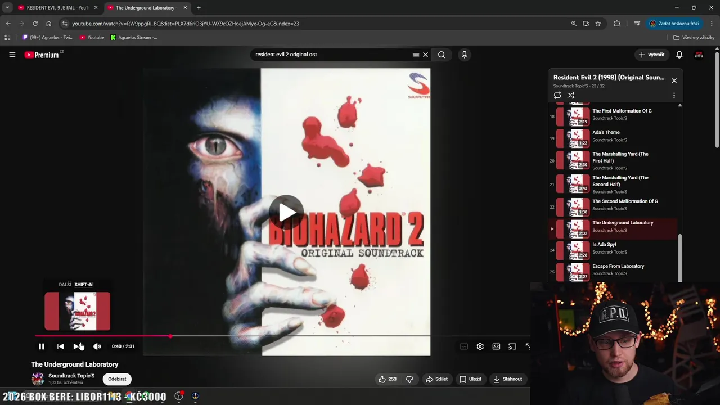
Task: Enter fullscreen mode on the player
Action: coord(528,346)
